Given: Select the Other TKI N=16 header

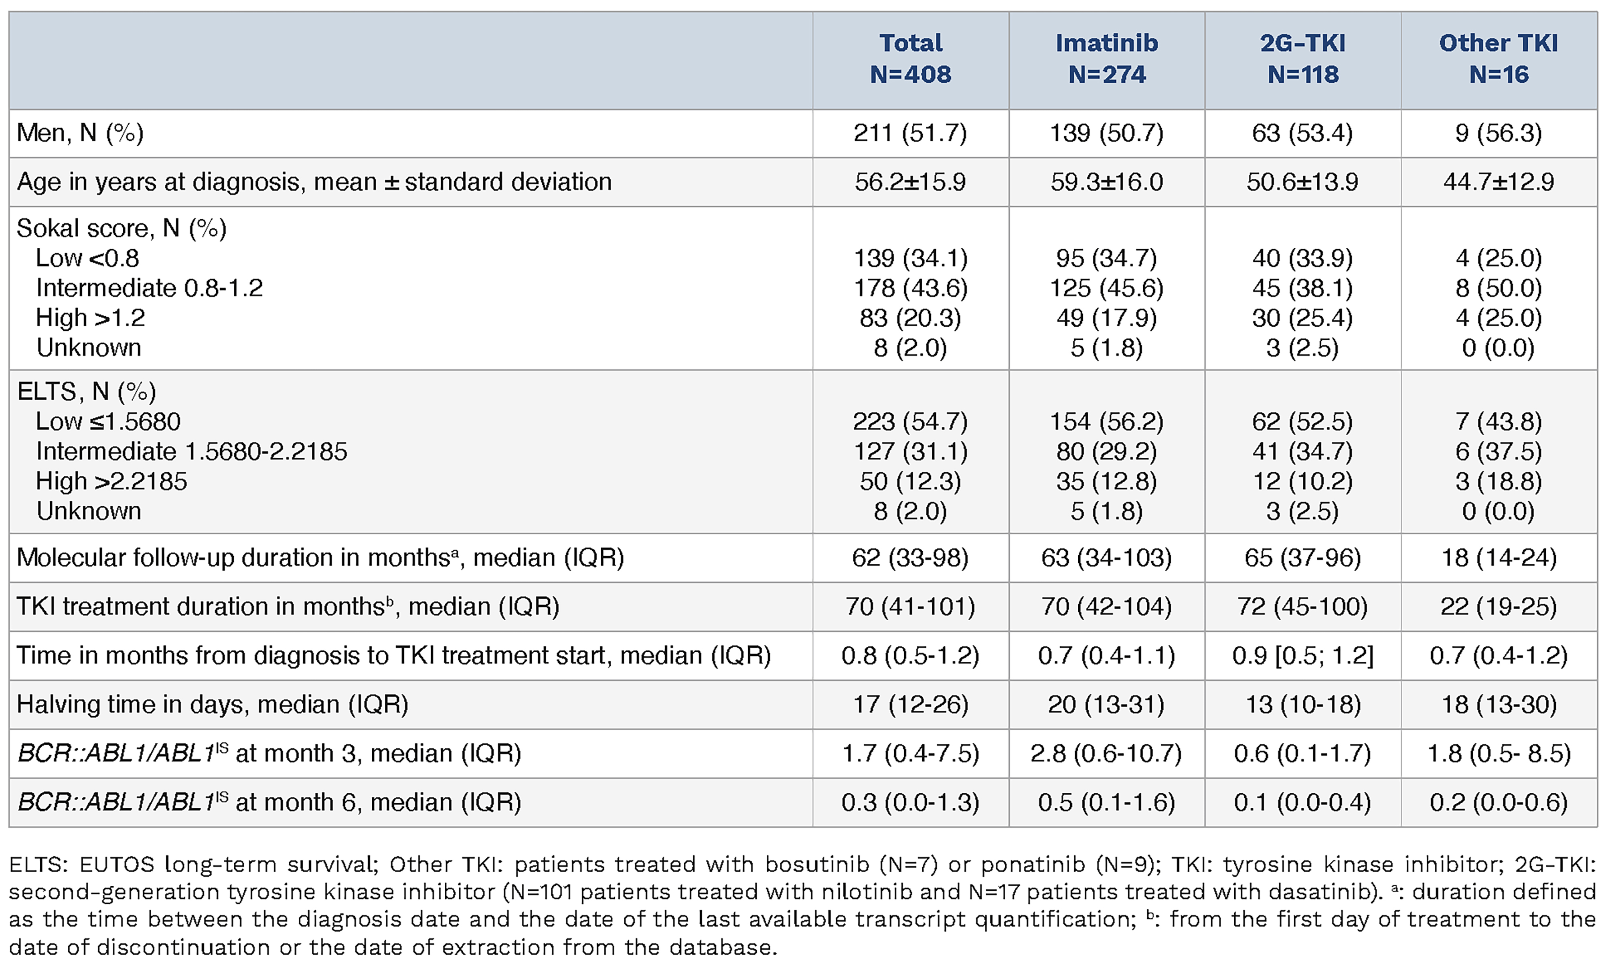Looking at the screenshot, I should (x=1498, y=59).
